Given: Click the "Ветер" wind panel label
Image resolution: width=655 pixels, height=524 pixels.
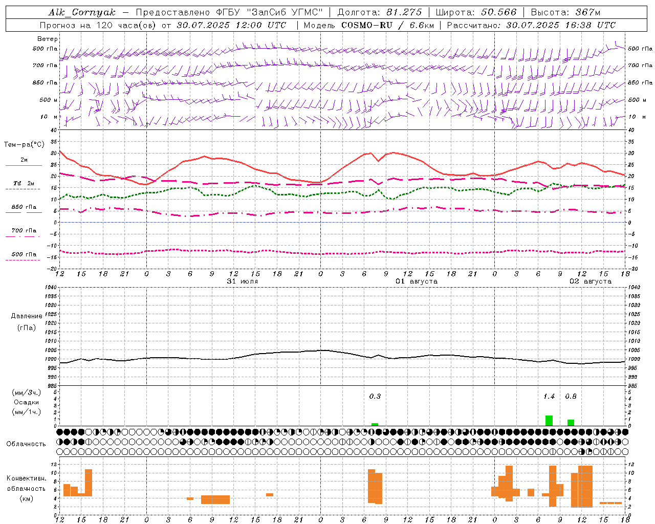Looking at the screenshot, I should pyautogui.click(x=48, y=39).
